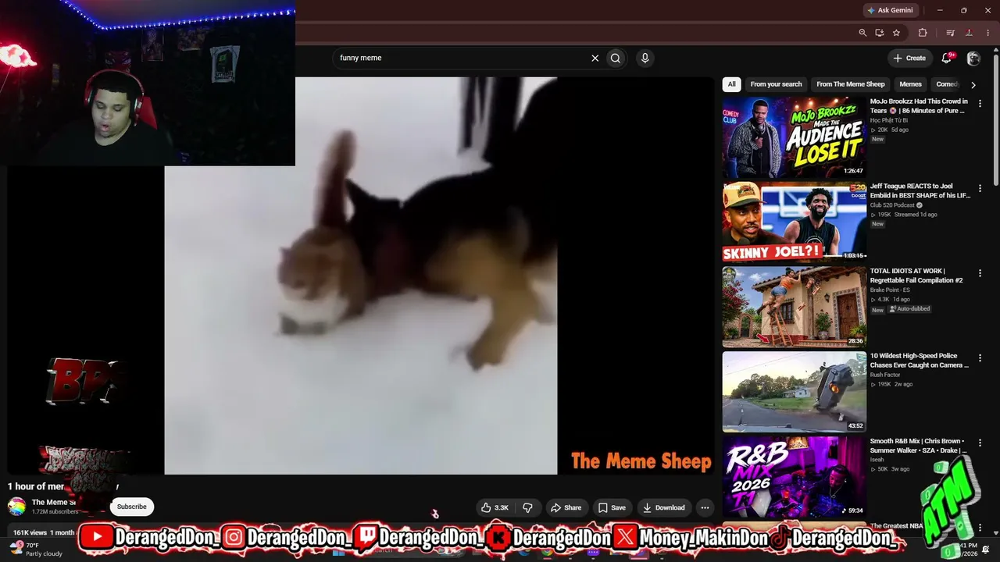Click the magnifying glass search button
This screenshot has height=562, width=1000.
[x=616, y=58]
